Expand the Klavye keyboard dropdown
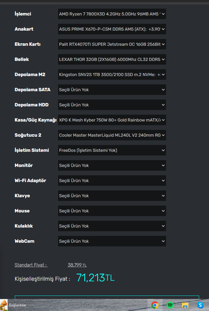 tap(112, 196)
